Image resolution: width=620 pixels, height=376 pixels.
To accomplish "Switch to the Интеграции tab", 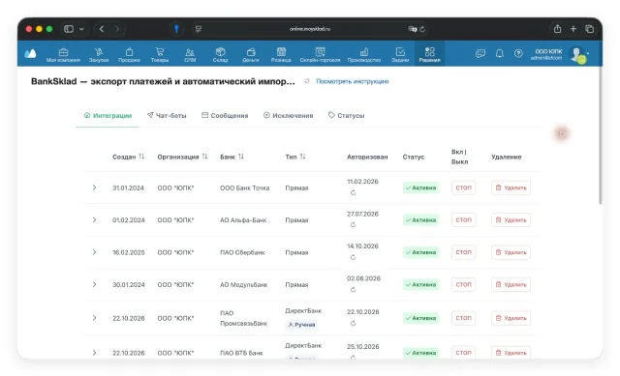I will click(108, 116).
